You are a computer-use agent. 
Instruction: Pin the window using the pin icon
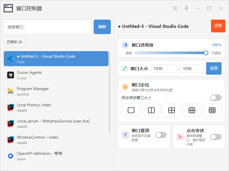pos(186,8)
